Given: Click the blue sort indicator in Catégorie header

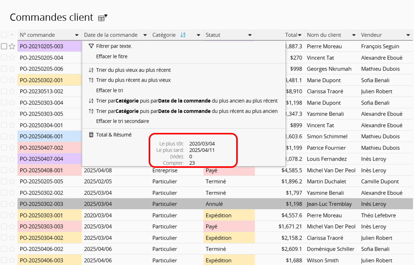Looking at the screenshot, I should pos(183,35).
